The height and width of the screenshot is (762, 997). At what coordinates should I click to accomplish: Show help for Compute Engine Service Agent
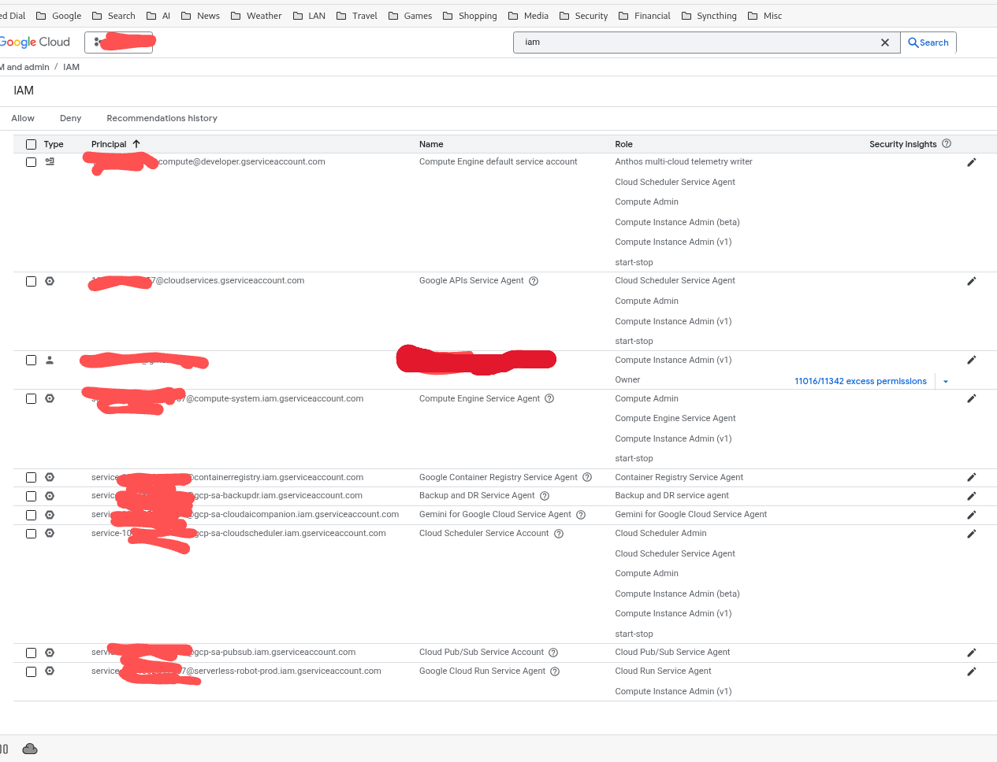pos(549,398)
